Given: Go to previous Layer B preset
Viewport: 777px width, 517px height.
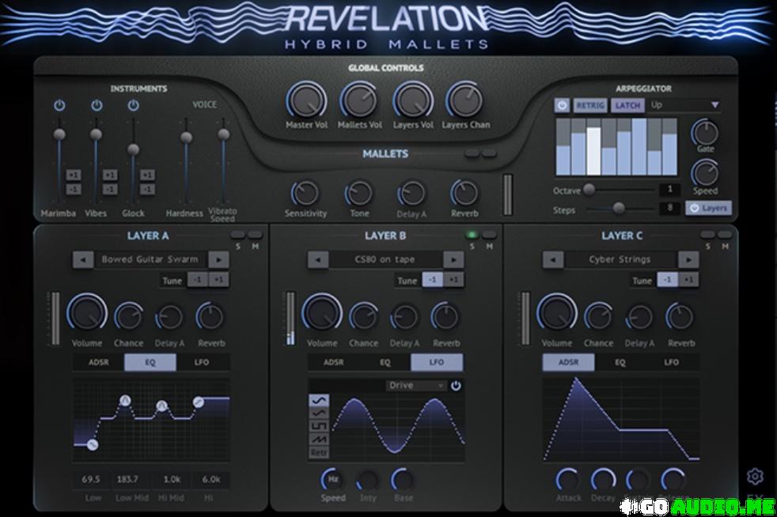Looking at the screenshot, I should point(317,259).
